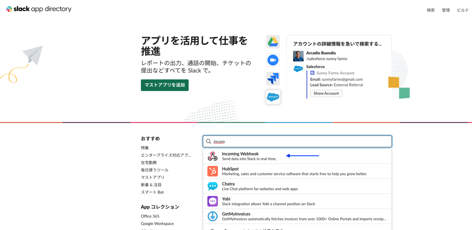Select GetMyInvoices search result
Viewport: 472px width, 230px height.
coord(297,216)
